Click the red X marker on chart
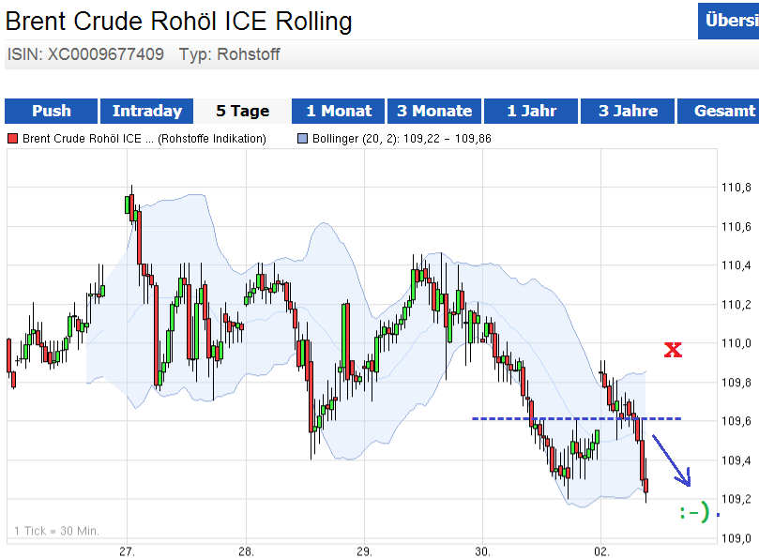 coord(673,351)
